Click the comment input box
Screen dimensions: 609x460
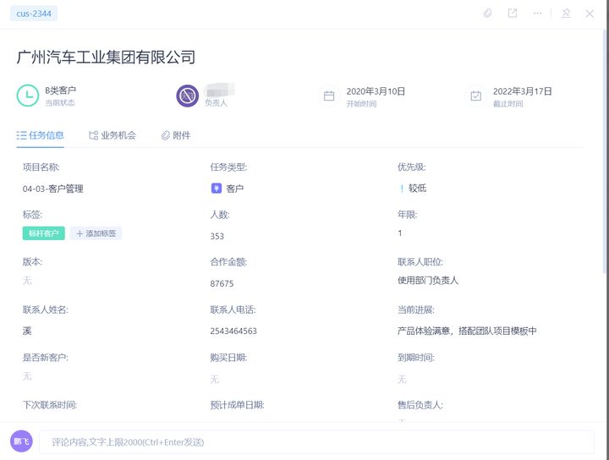click(316, 441)
